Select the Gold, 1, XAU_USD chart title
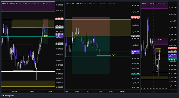Screen dimensions: 179x98 (x=72, y=3)
